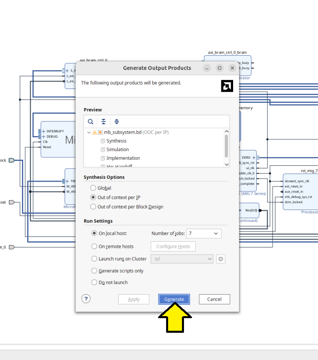Click the Synthesis document icon in tree

(x=103, y=141)
